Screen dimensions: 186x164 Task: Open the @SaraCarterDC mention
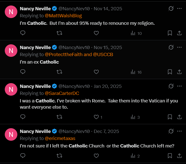[62, 93]
